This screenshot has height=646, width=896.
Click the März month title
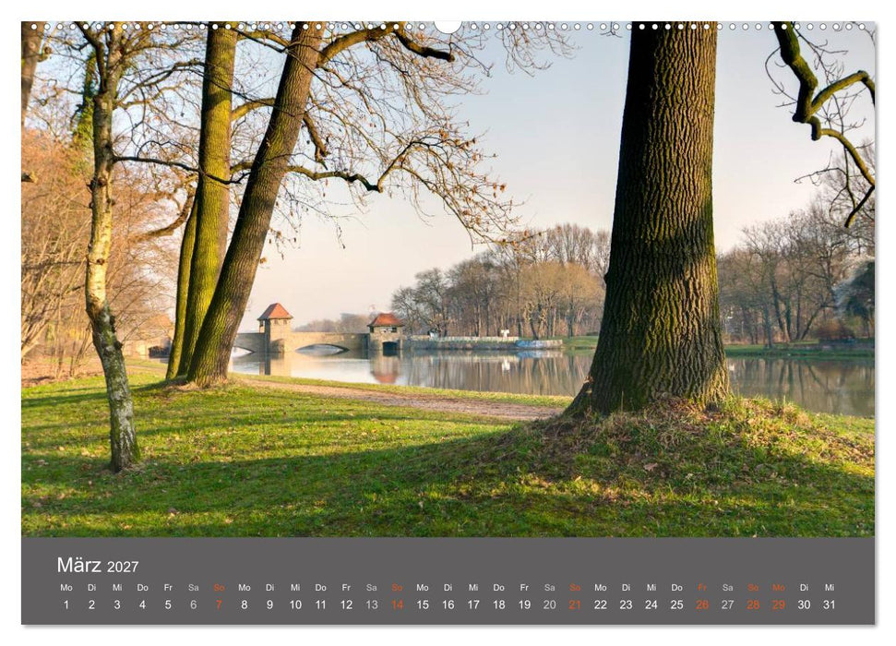pos(78,565)
